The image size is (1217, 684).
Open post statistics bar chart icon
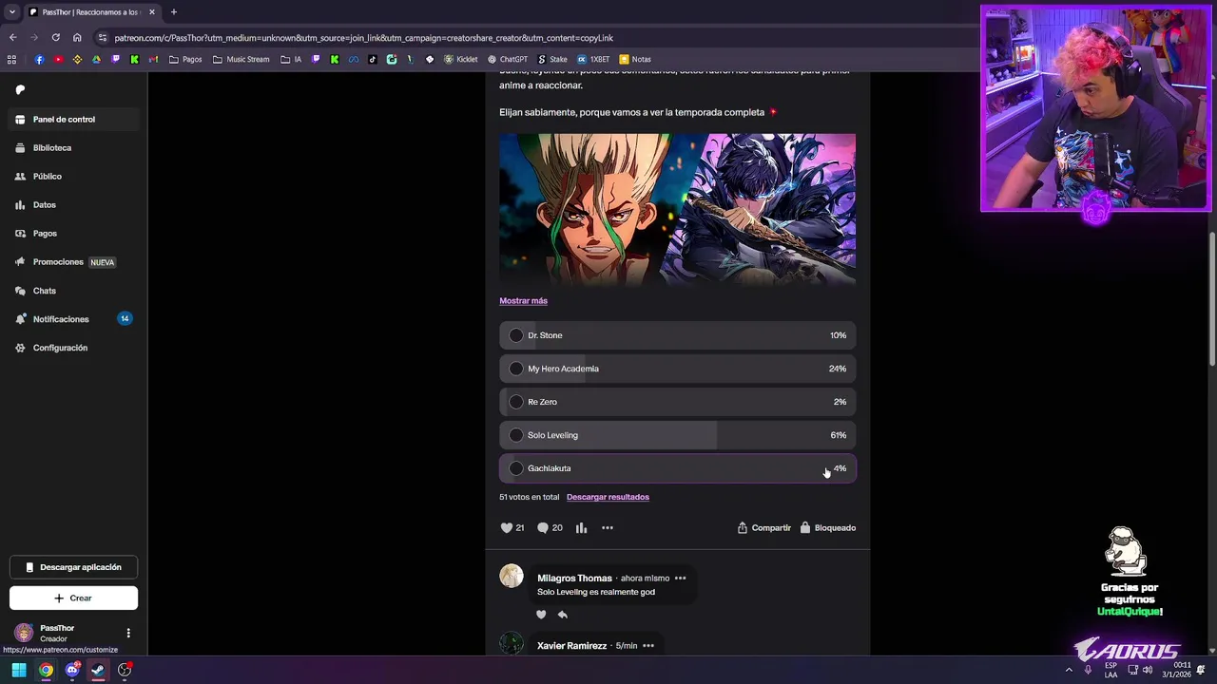point(581,528)
